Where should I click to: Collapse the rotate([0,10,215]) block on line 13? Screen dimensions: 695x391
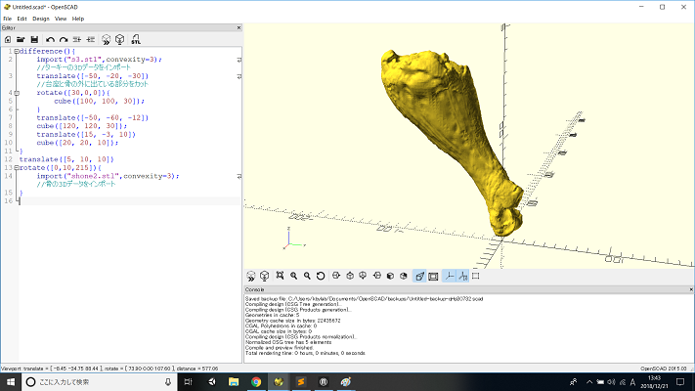(x=17, y=168)
